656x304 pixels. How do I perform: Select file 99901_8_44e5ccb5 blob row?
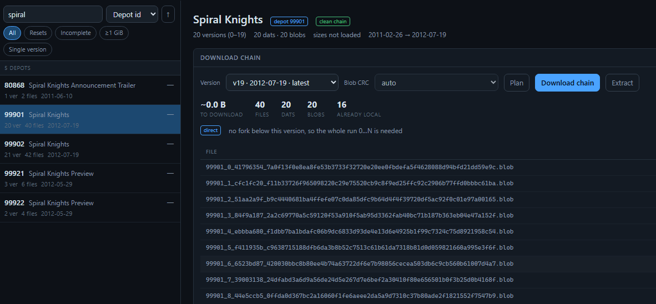[428, 296]
